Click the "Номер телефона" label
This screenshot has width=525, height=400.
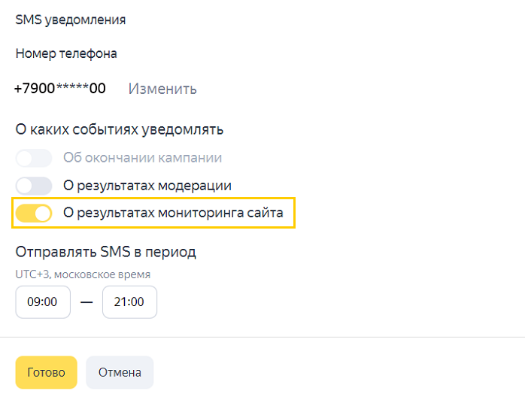(x=66, y=53)
